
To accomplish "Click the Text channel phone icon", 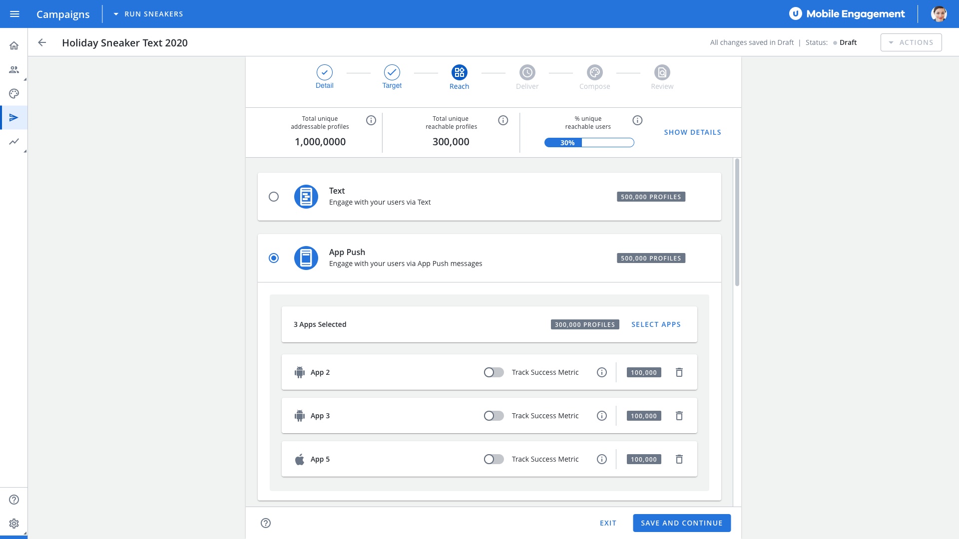I will (x=306, y=197).
